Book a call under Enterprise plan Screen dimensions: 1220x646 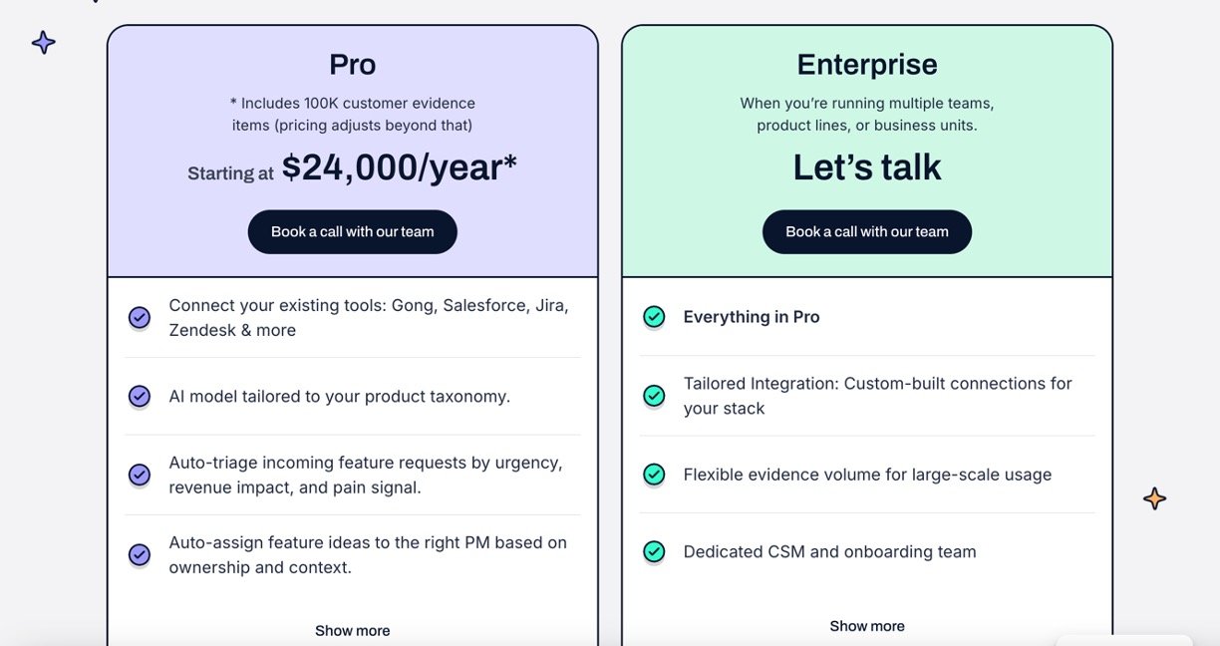click(867, 231)
